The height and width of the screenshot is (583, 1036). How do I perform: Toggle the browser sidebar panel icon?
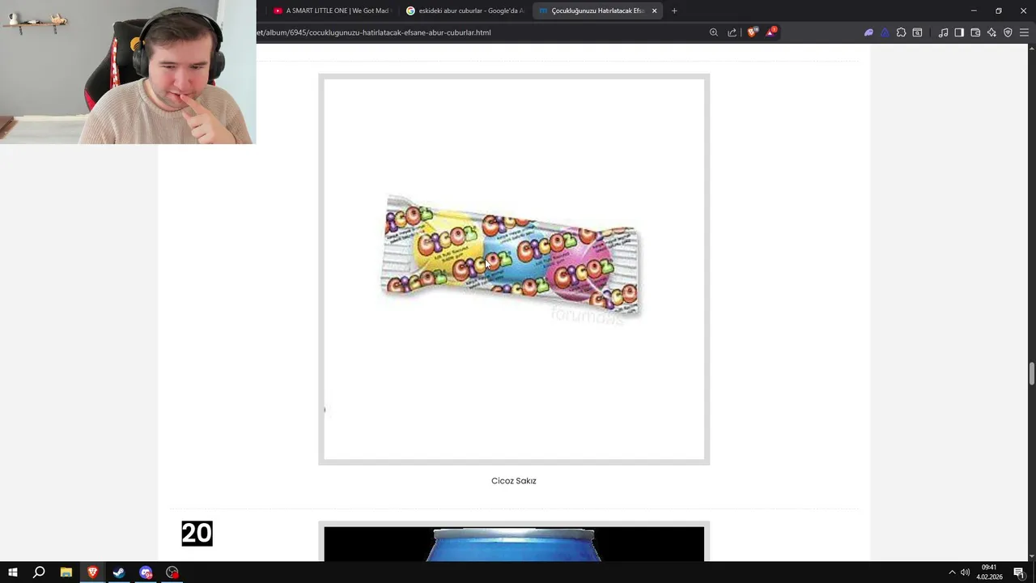[959, 32]
